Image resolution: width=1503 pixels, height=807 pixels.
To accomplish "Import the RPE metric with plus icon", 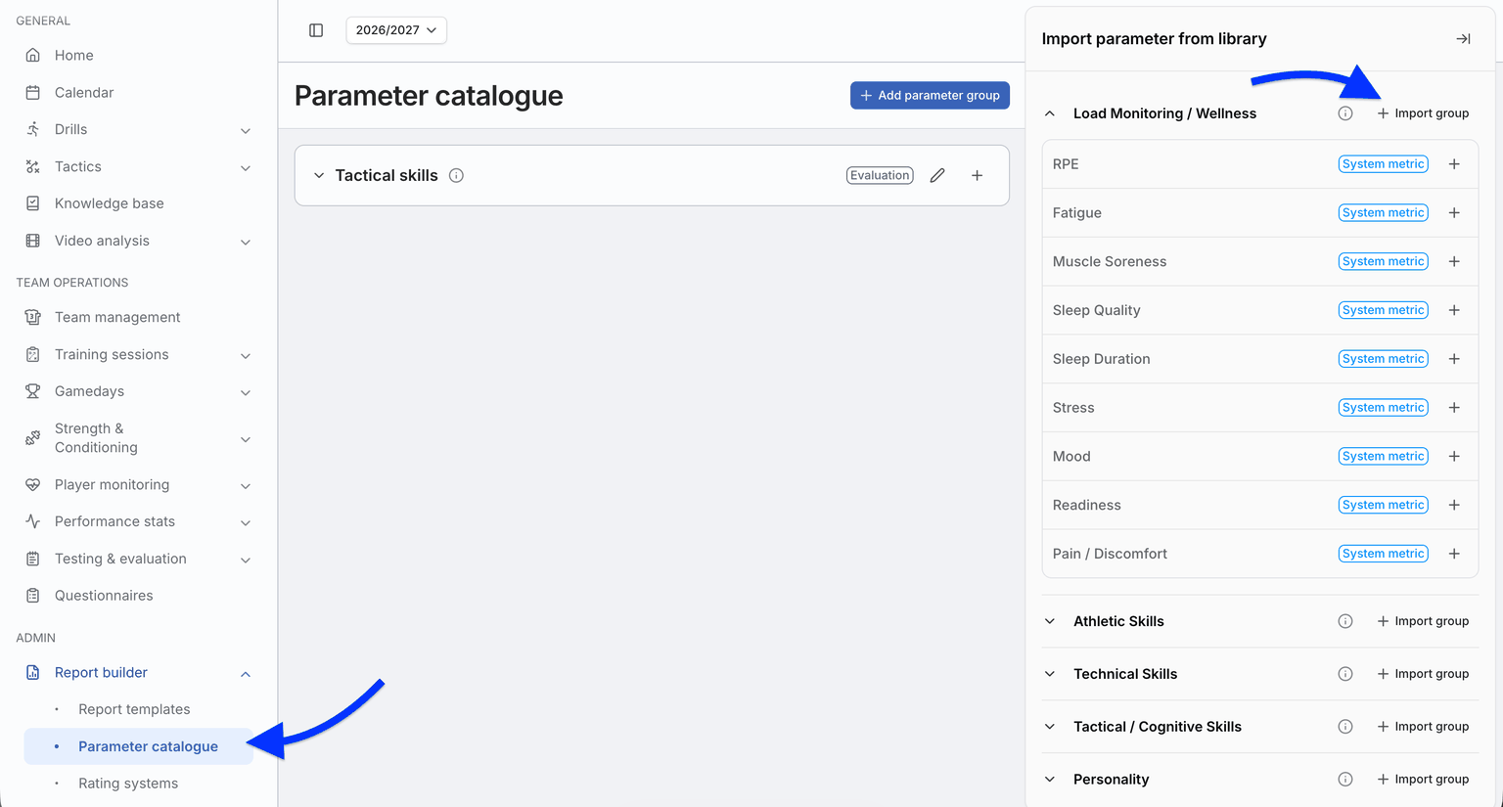I will (x=1454, y=164).
